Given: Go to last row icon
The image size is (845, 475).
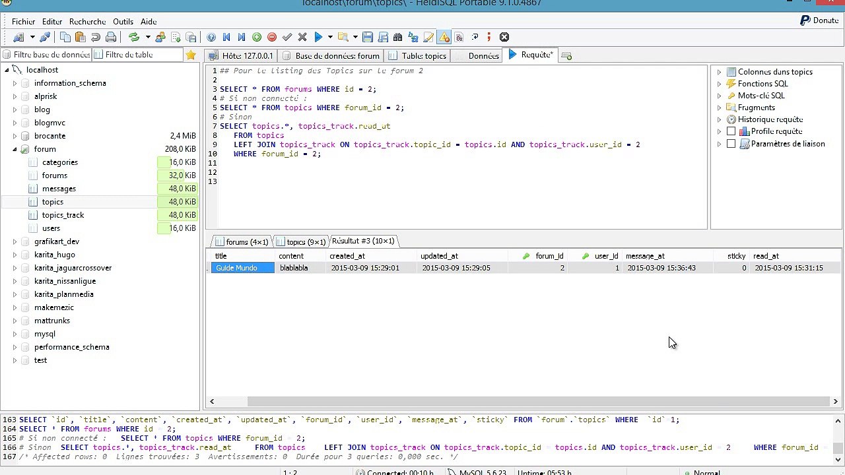Looking at the screenshot, I should point(242,37).
